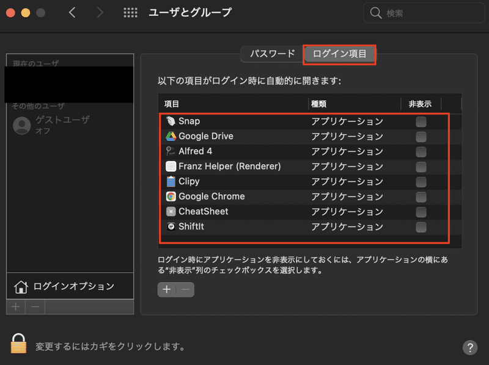Click アプリケーション type cell for Clipy
The height and width of the screenshot is (365, 489).
click(x=347, y=182)
